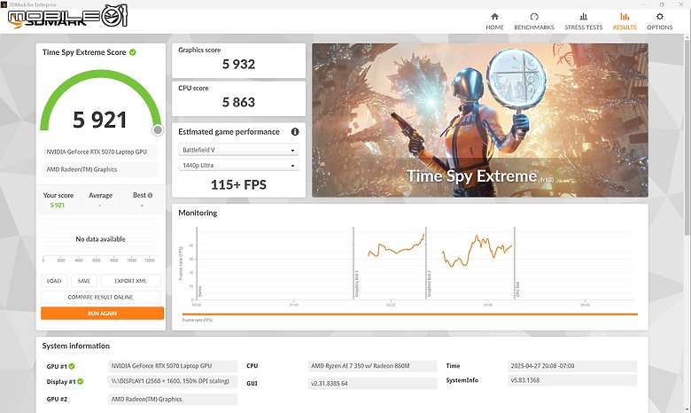Click the Options gear icon
The height and width of the screenshot is (413, 691).
click(660, 17)
